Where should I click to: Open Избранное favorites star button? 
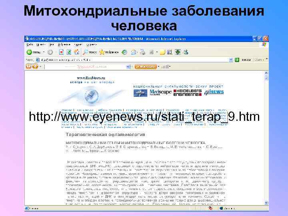(x=109, y=52)
